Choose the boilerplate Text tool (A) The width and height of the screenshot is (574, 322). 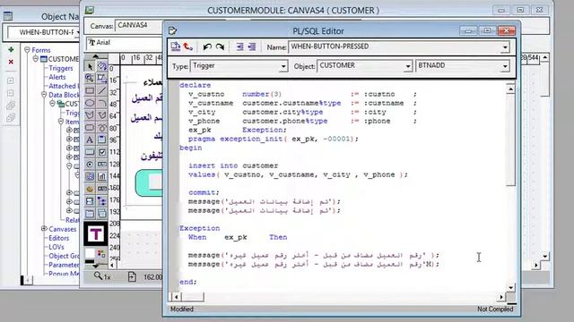pos(90,140)
